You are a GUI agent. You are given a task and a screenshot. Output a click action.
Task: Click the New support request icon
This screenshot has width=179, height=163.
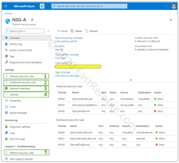[6, 159]
